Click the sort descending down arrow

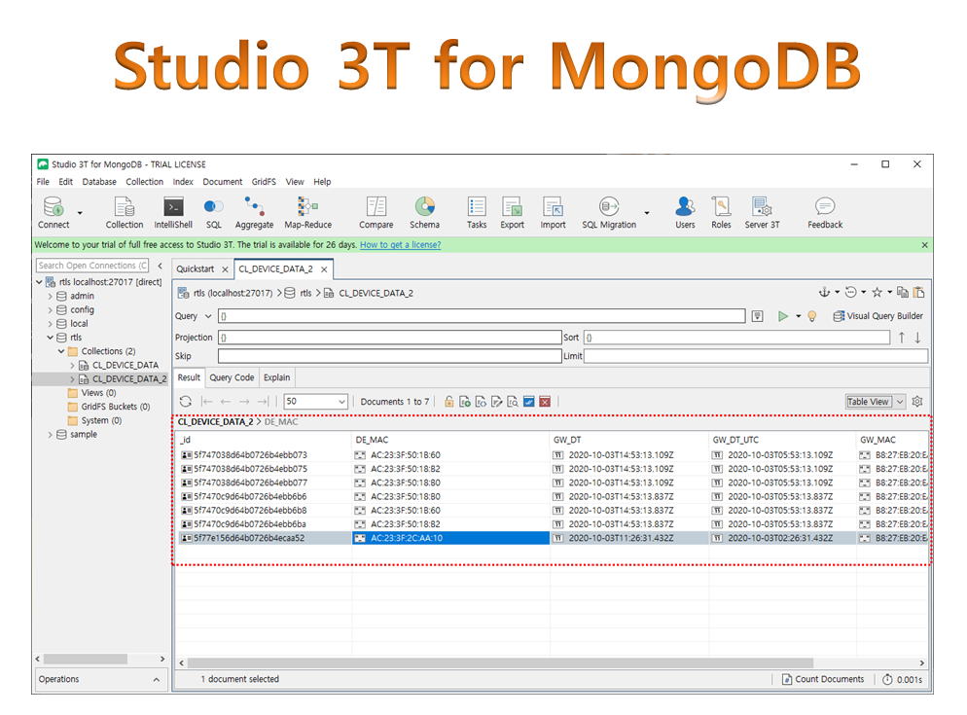point(917,338)
